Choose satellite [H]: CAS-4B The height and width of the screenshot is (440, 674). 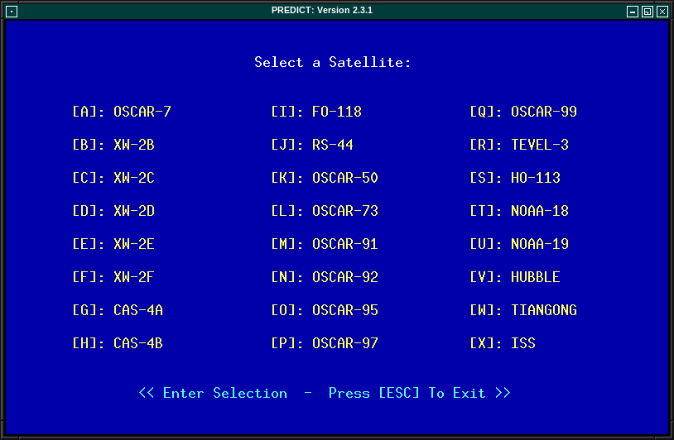point(118,343)
